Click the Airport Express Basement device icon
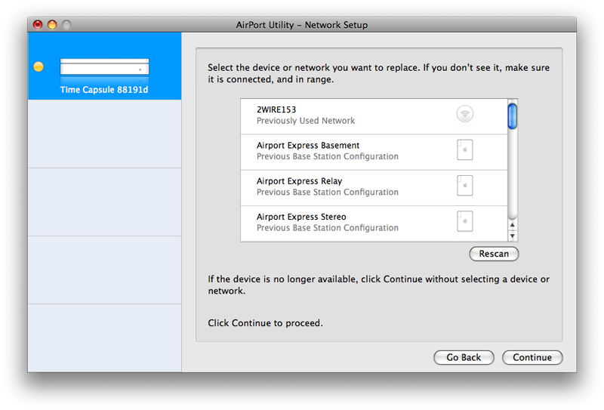 point(464,150)
